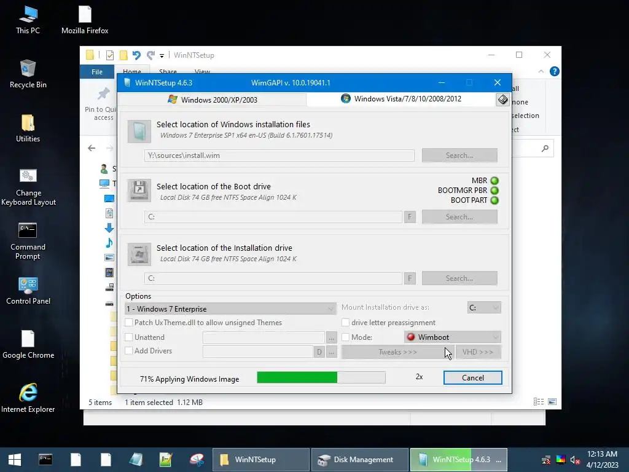Open the File menu in Explorer
The image size is (629, 472).
[97, 72]
